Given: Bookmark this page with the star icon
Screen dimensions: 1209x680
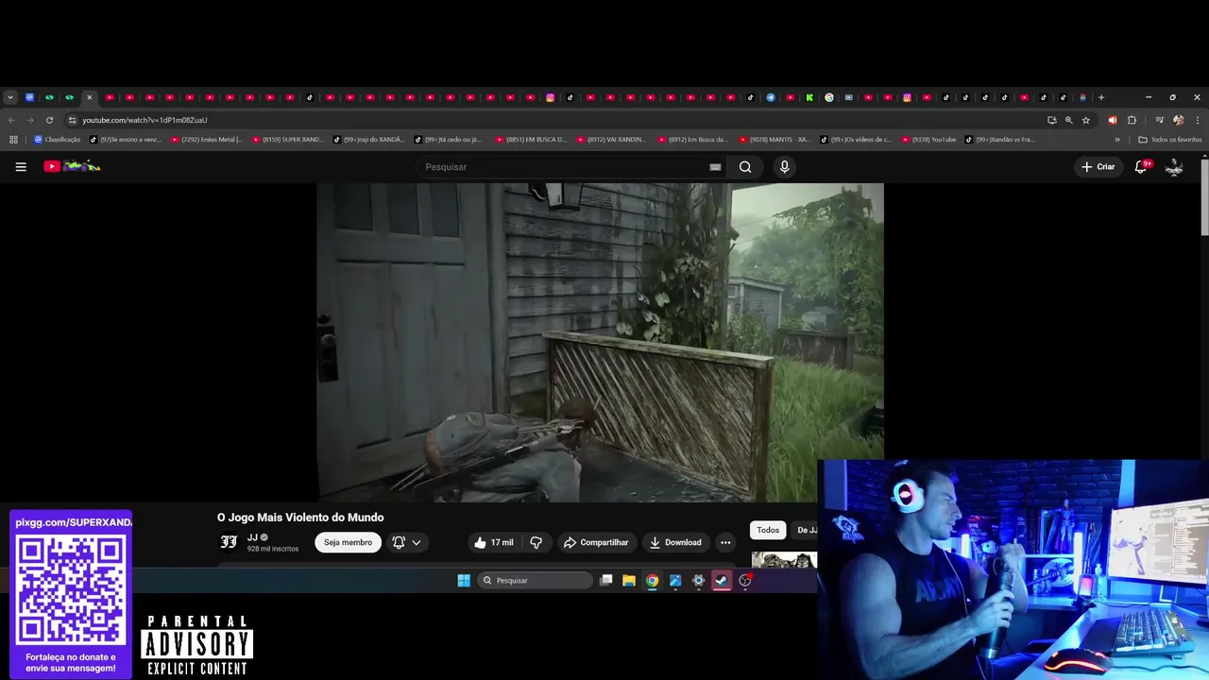Looking at the screenshot, I should pos(1086,120).
